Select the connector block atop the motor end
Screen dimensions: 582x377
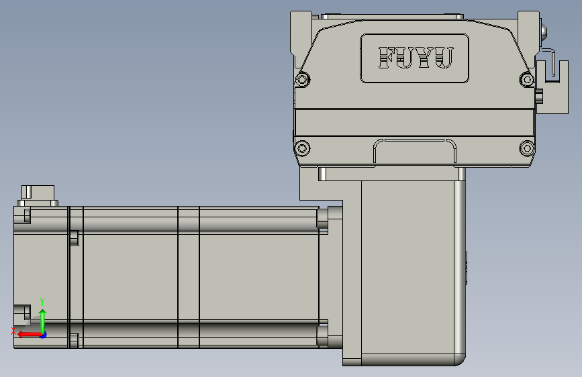pos(38,196)
